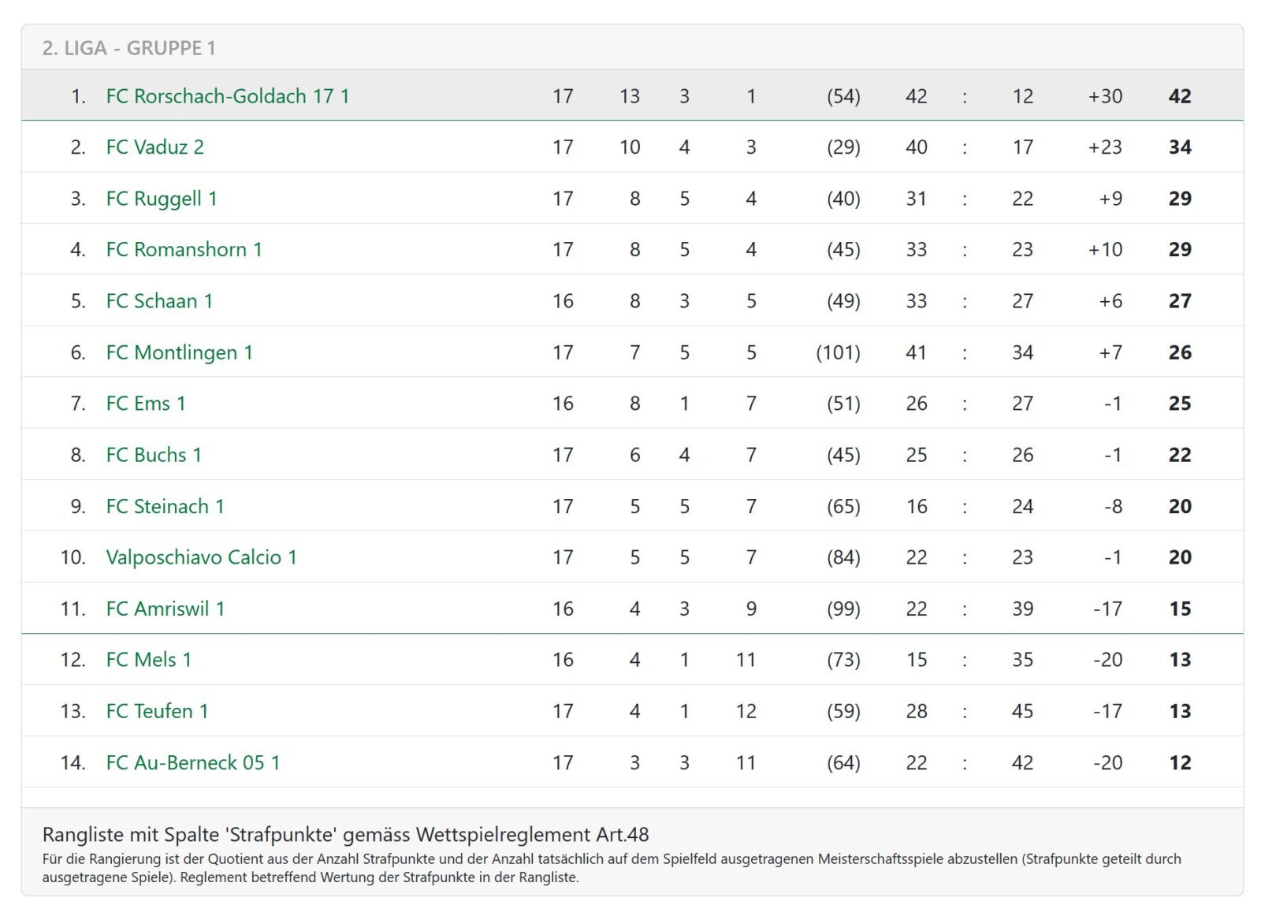Click on FC Schaan 1
This screenshot has width=1261, height=916.
159,301
